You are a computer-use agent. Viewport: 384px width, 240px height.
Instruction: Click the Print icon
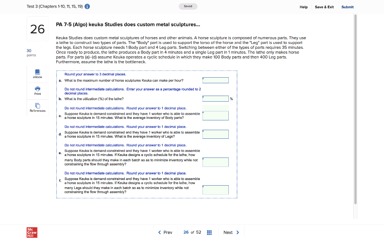(x=37, y=88)
